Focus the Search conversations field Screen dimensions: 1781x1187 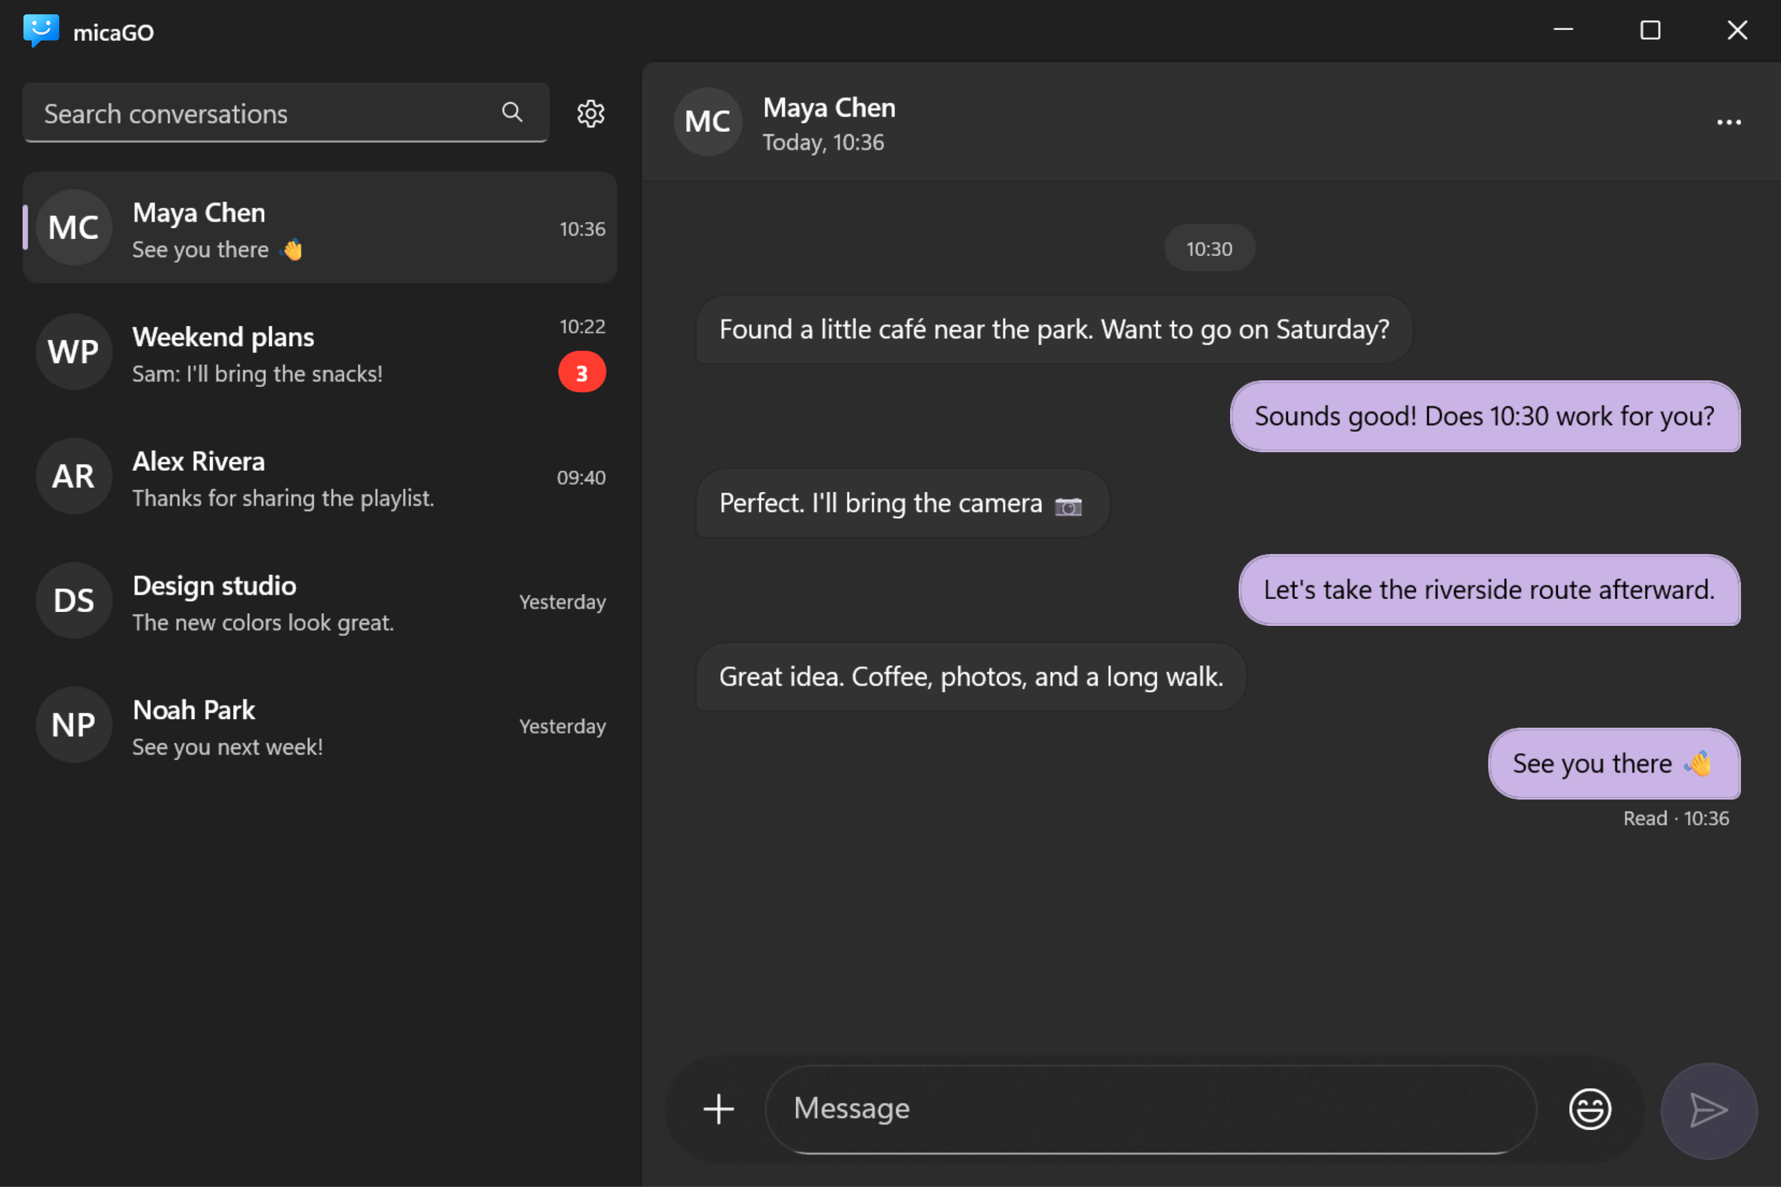click(x=286, y=113)
